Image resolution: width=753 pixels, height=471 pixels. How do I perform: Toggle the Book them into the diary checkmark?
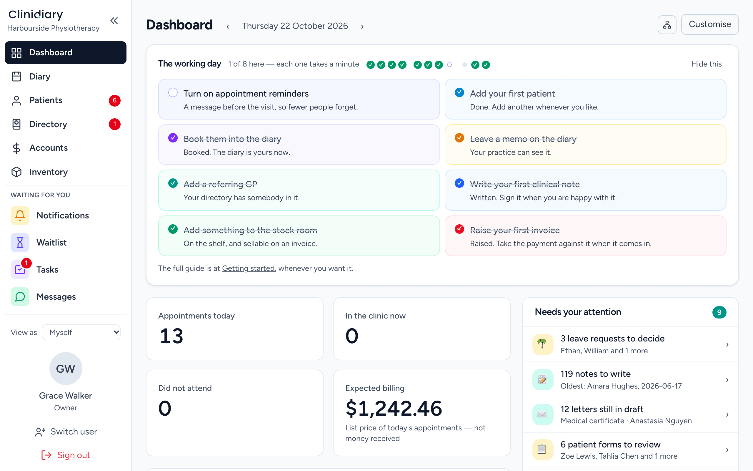tap(173, 138)
